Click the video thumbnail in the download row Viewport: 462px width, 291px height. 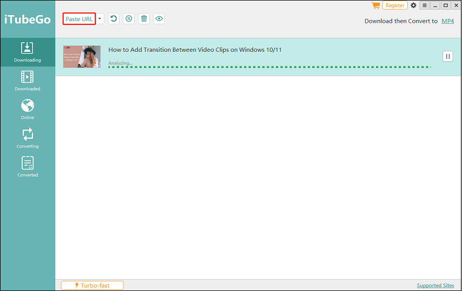(82, 57)
